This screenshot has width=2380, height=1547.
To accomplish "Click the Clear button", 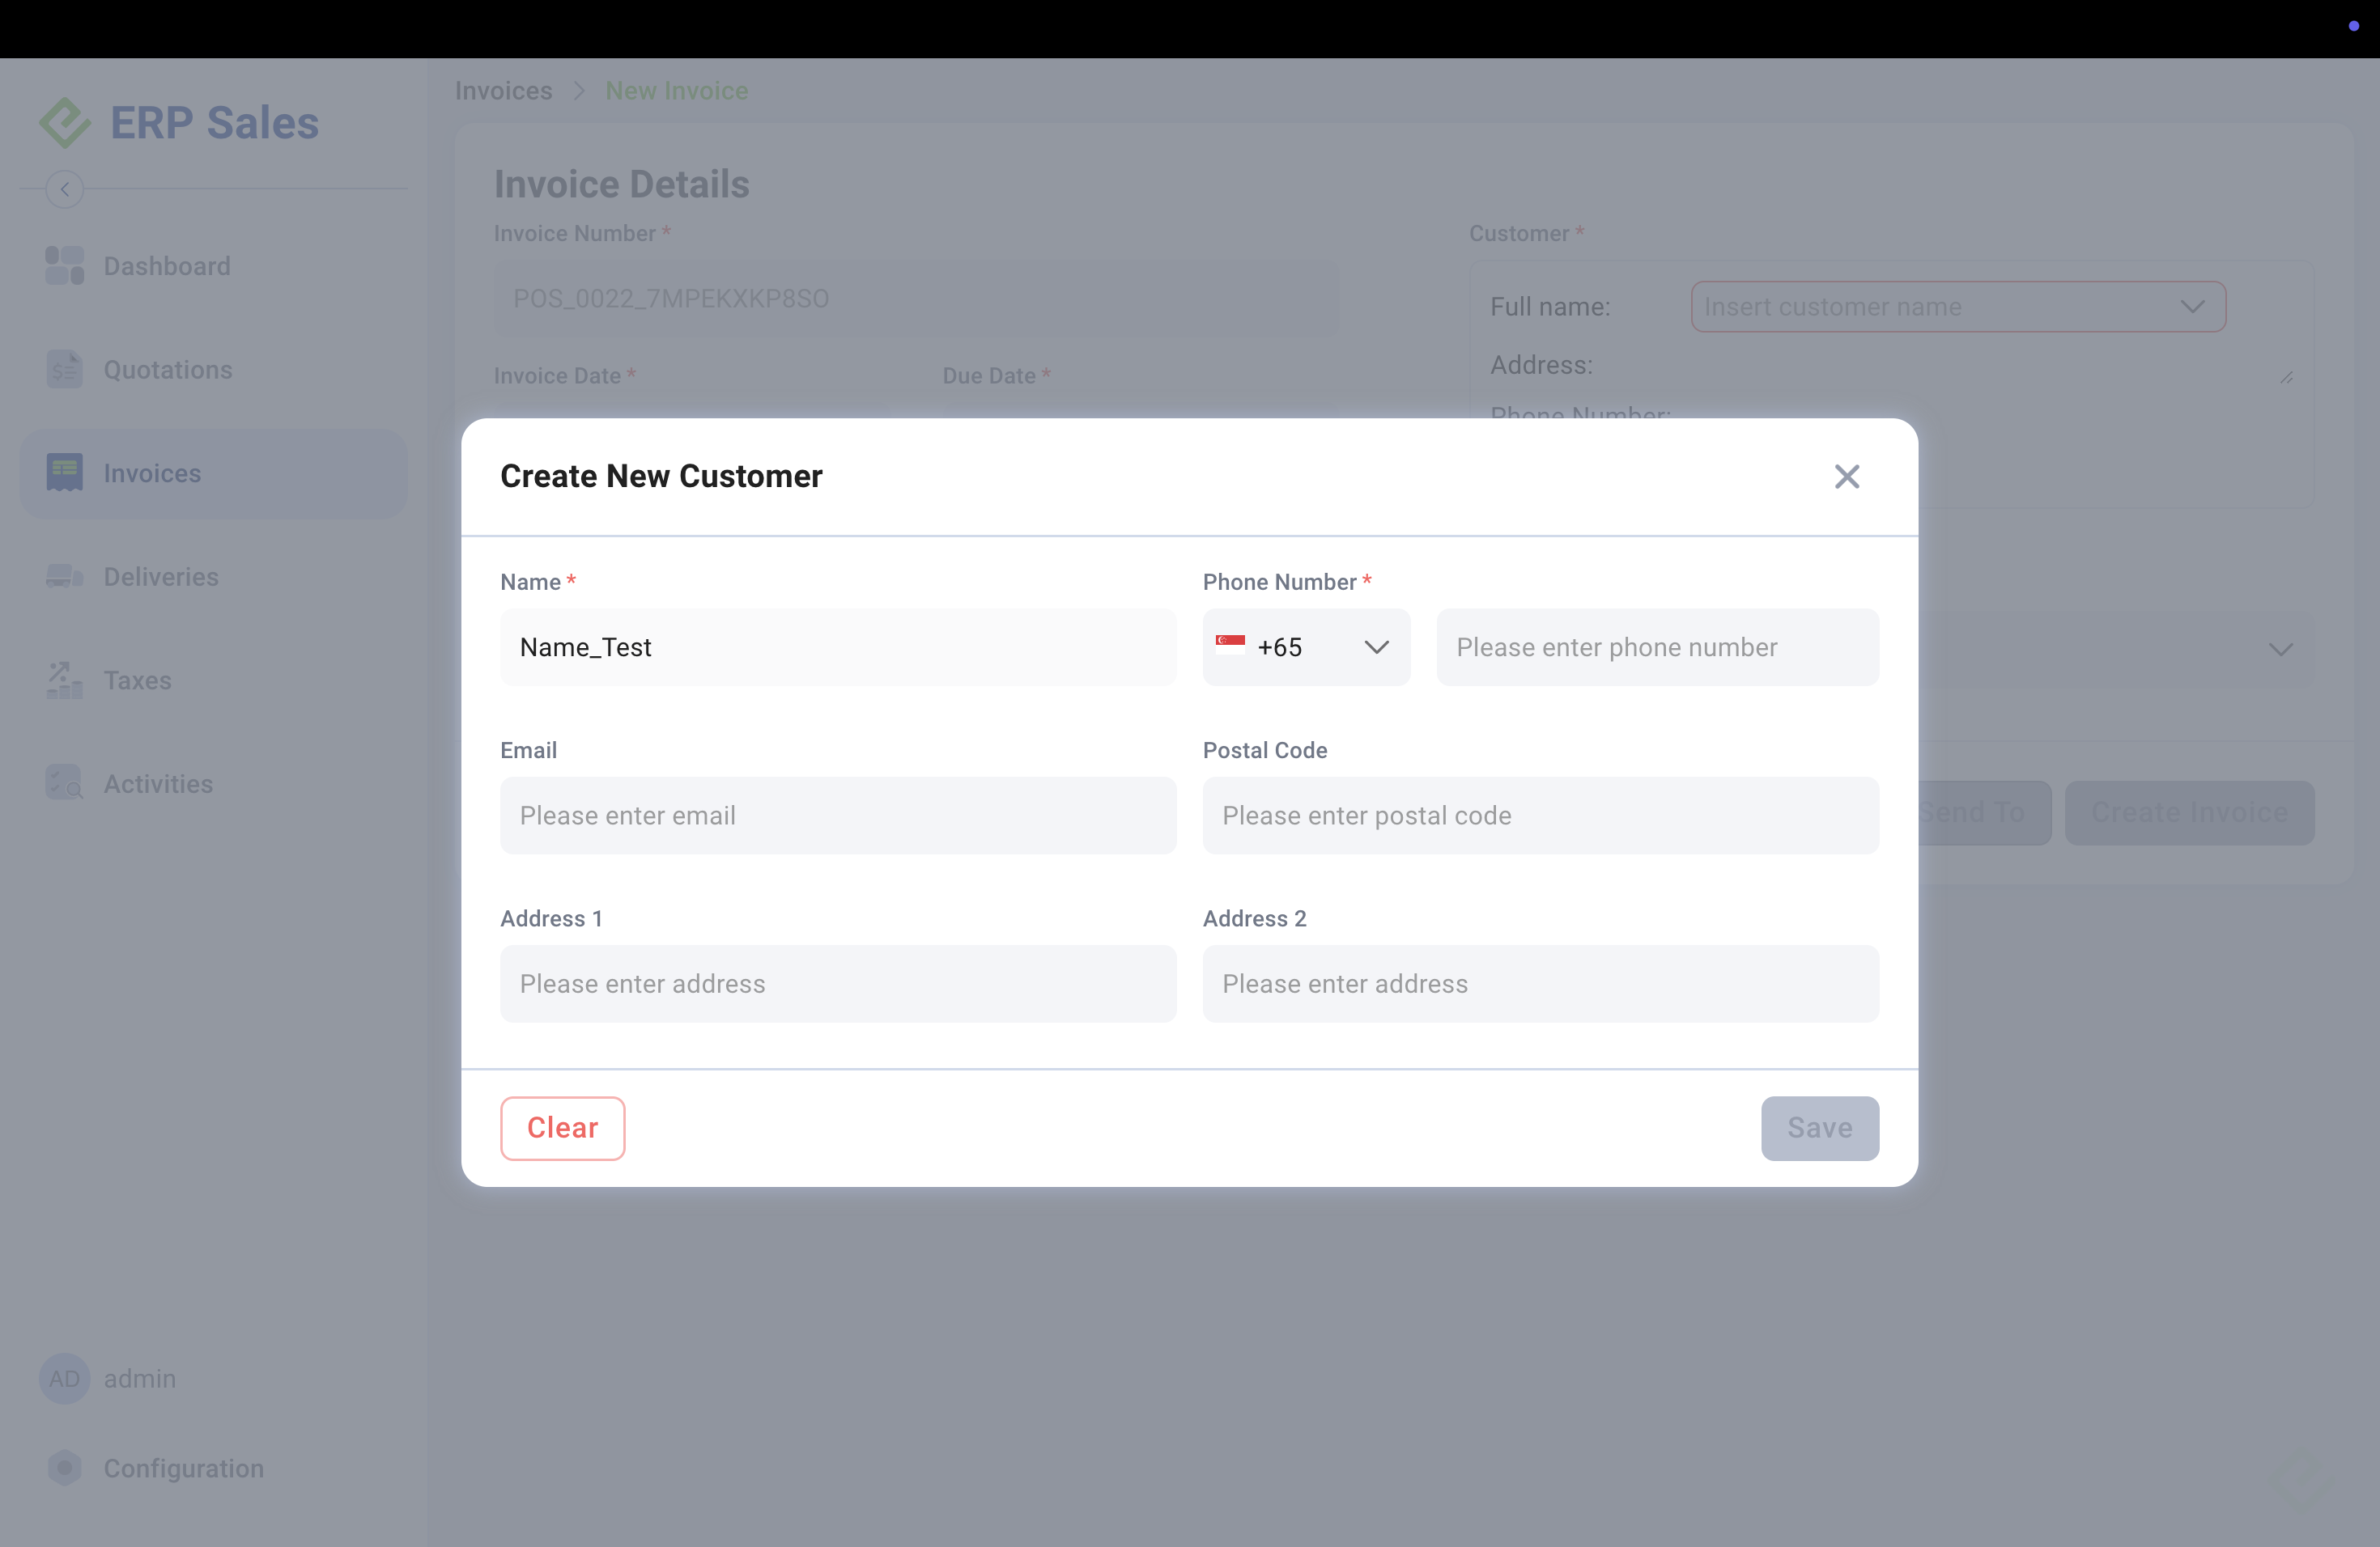I will point(562,1128).
